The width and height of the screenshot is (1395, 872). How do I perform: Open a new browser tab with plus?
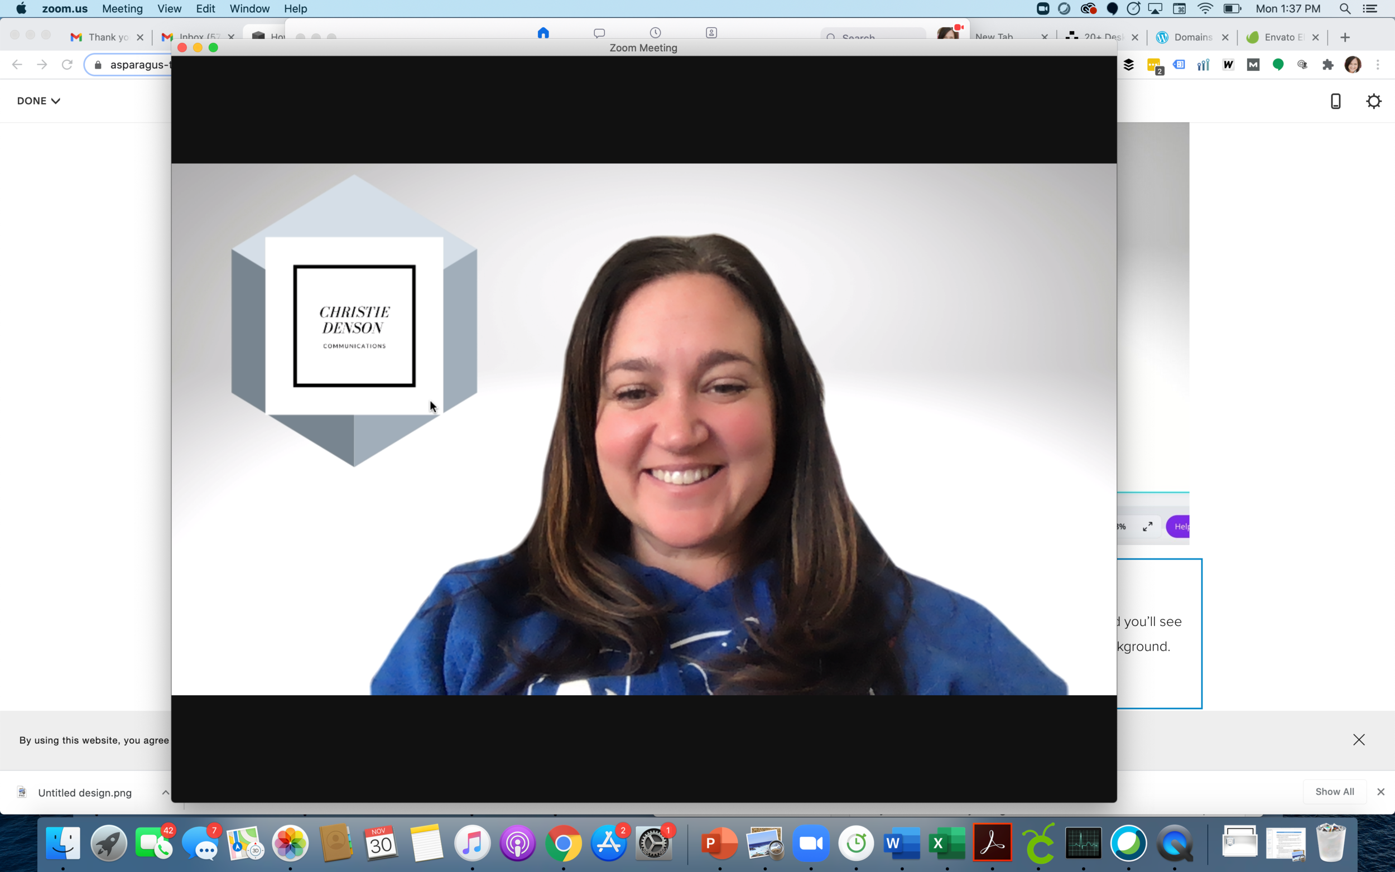point(1345,37)
